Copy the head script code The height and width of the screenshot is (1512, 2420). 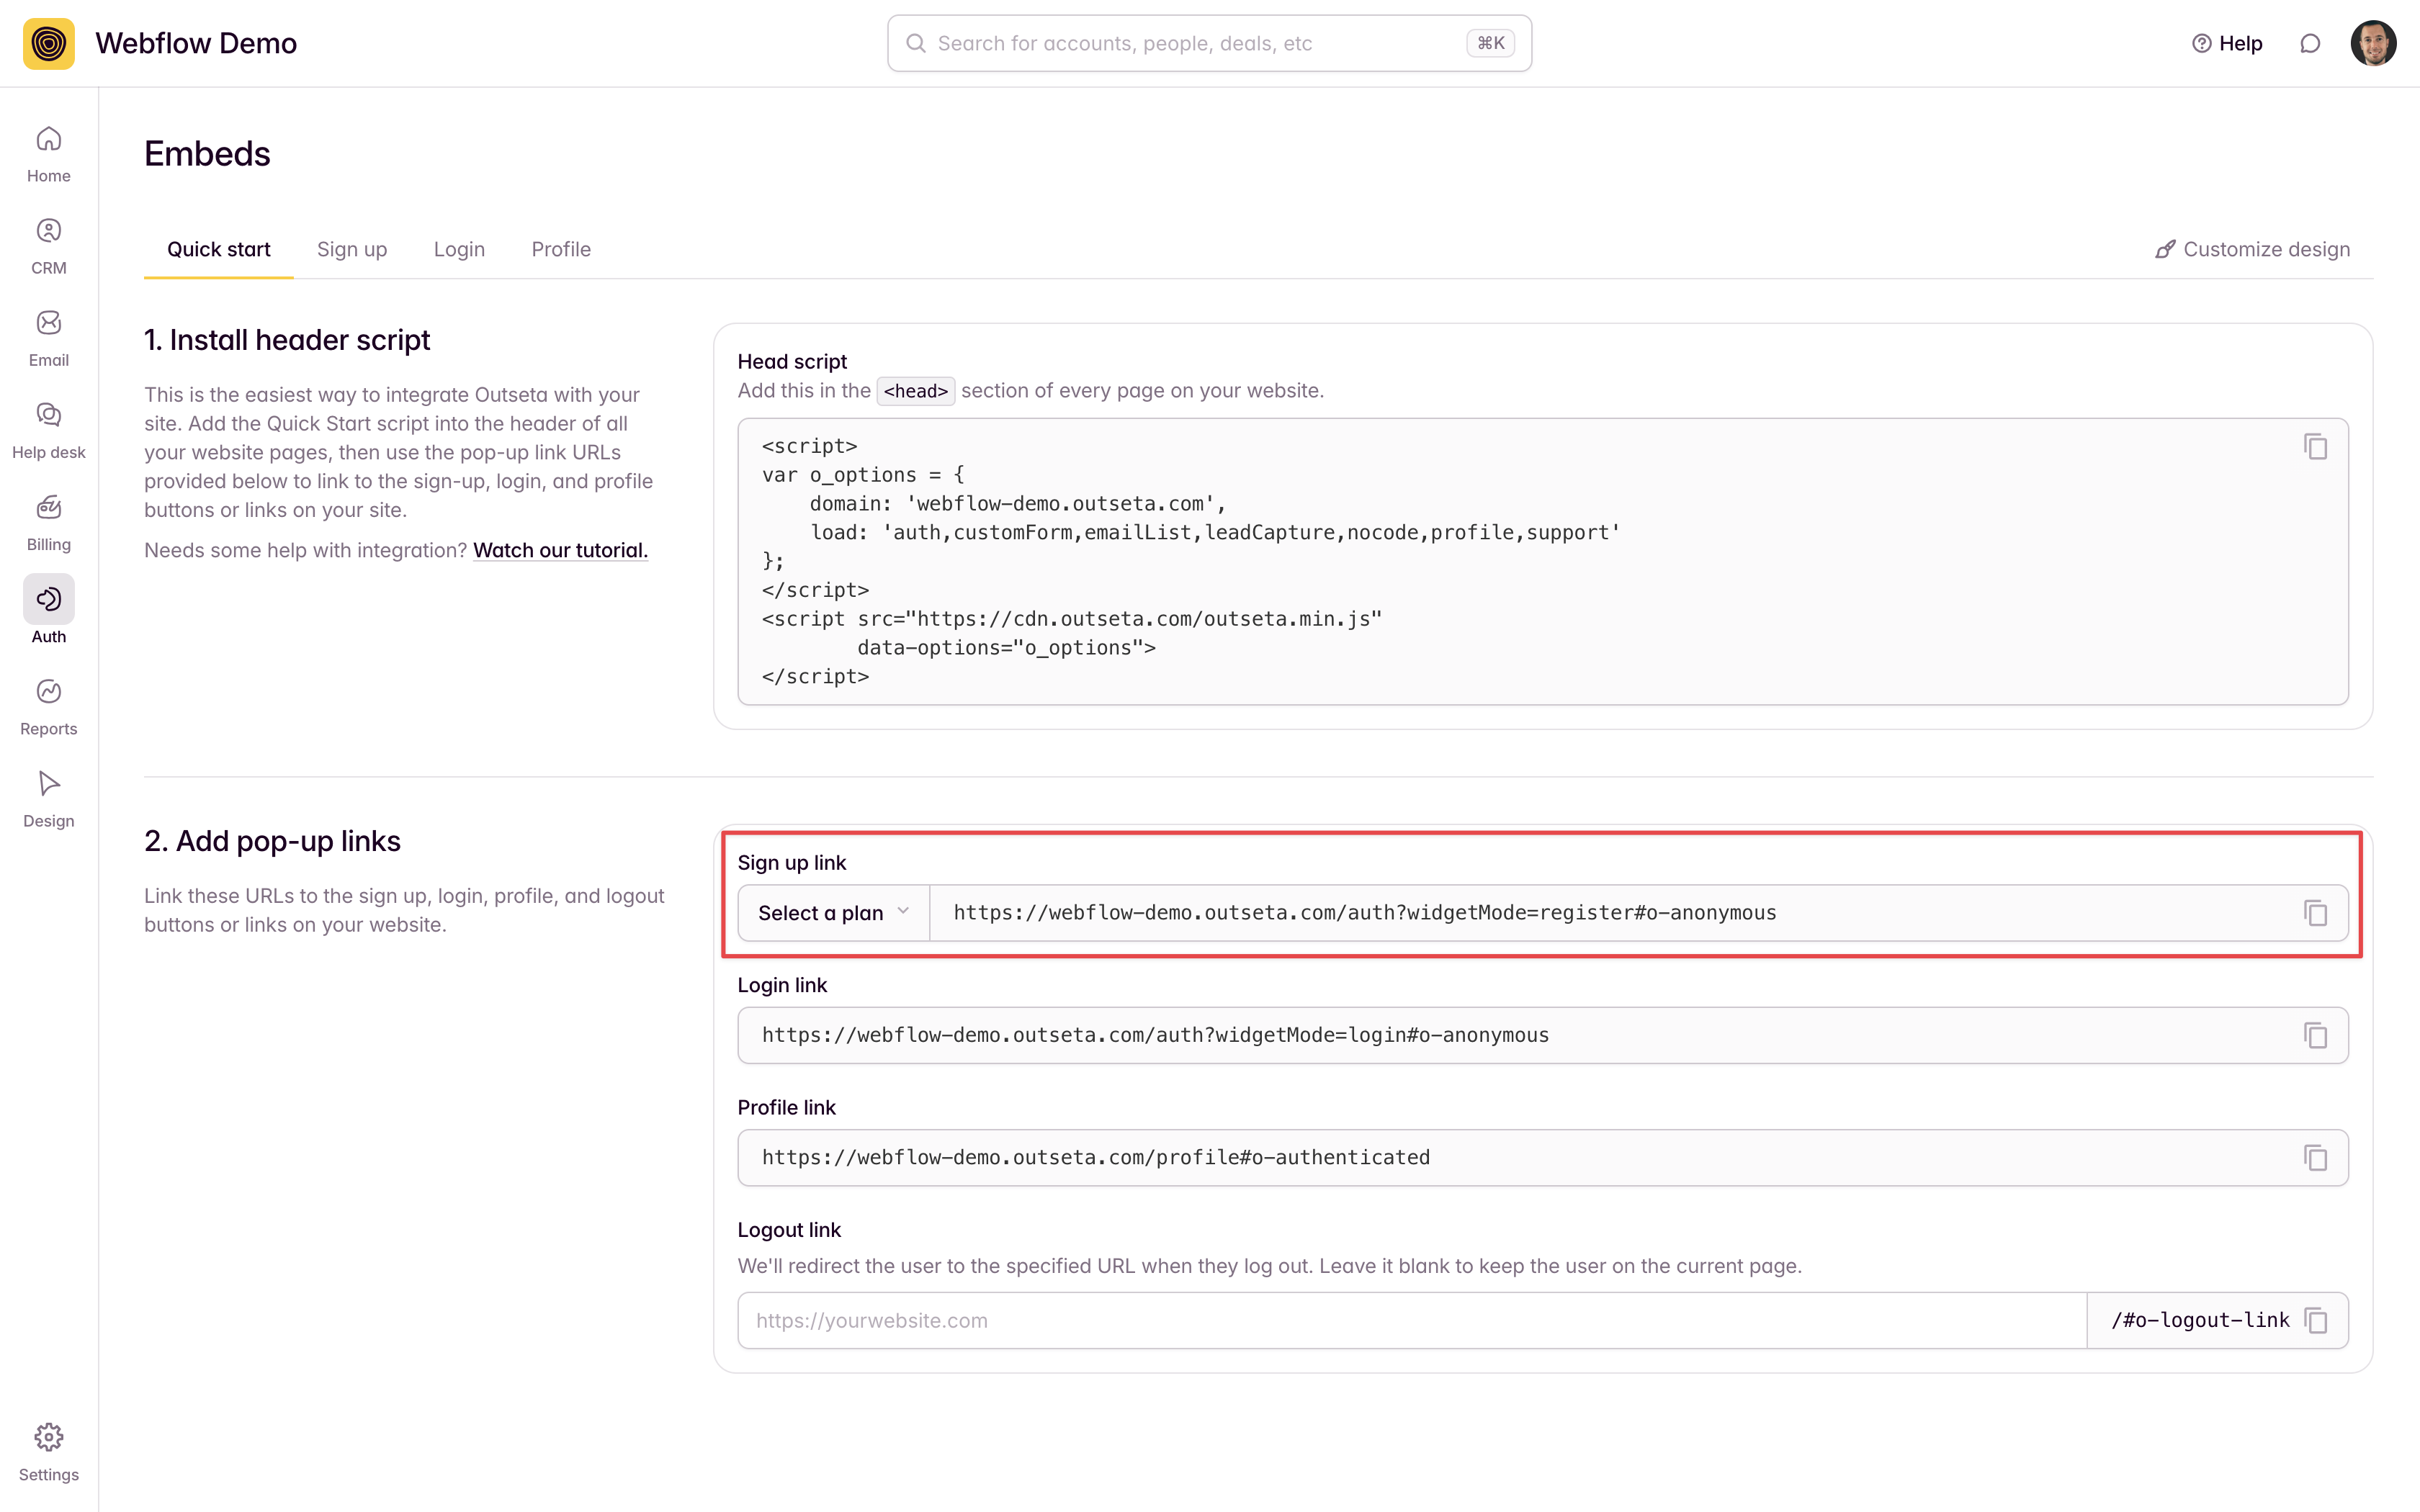pyautogui.click(x=2315, y=446)
